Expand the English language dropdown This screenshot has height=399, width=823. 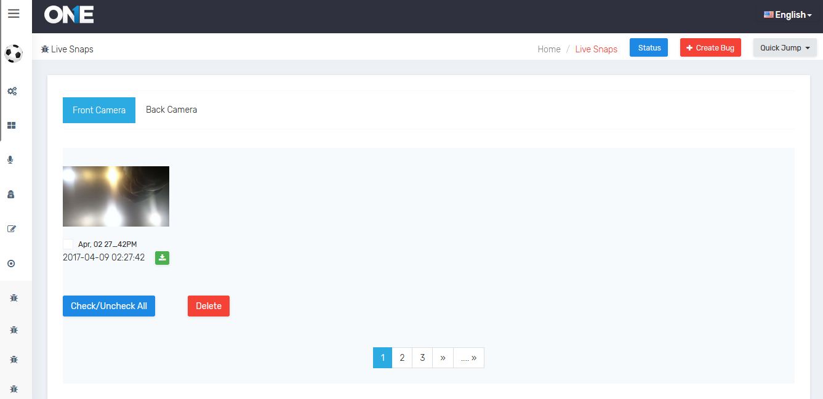pyautogui.click(x=788, y=15)
